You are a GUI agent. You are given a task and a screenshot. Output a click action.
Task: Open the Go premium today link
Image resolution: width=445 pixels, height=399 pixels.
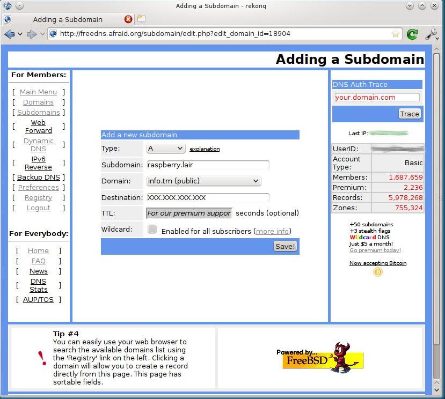pyautogui.click(x=375, y=250)
